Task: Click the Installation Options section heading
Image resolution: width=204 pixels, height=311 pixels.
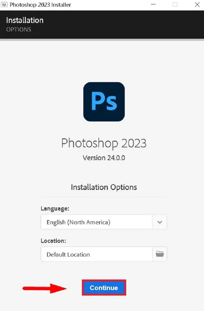Action: pos(104,187)
